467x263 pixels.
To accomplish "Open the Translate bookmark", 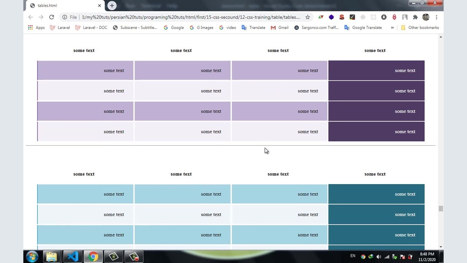I will pos(254,27).
